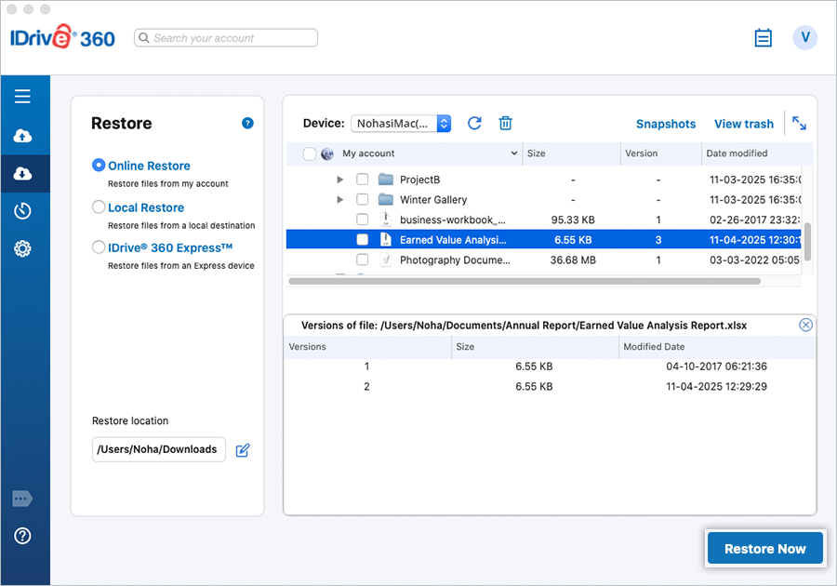Open the Scheduler clock icon in sidebar
This screenshot has height=586, width=837.
pos(22,211)
